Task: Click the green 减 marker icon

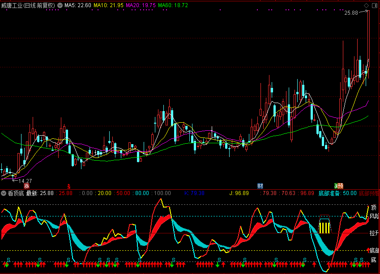Action: 336,186
